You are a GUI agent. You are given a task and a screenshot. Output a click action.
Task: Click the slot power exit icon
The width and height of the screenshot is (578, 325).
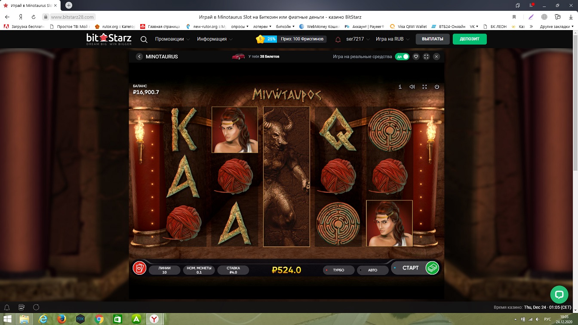pos(437,87)
